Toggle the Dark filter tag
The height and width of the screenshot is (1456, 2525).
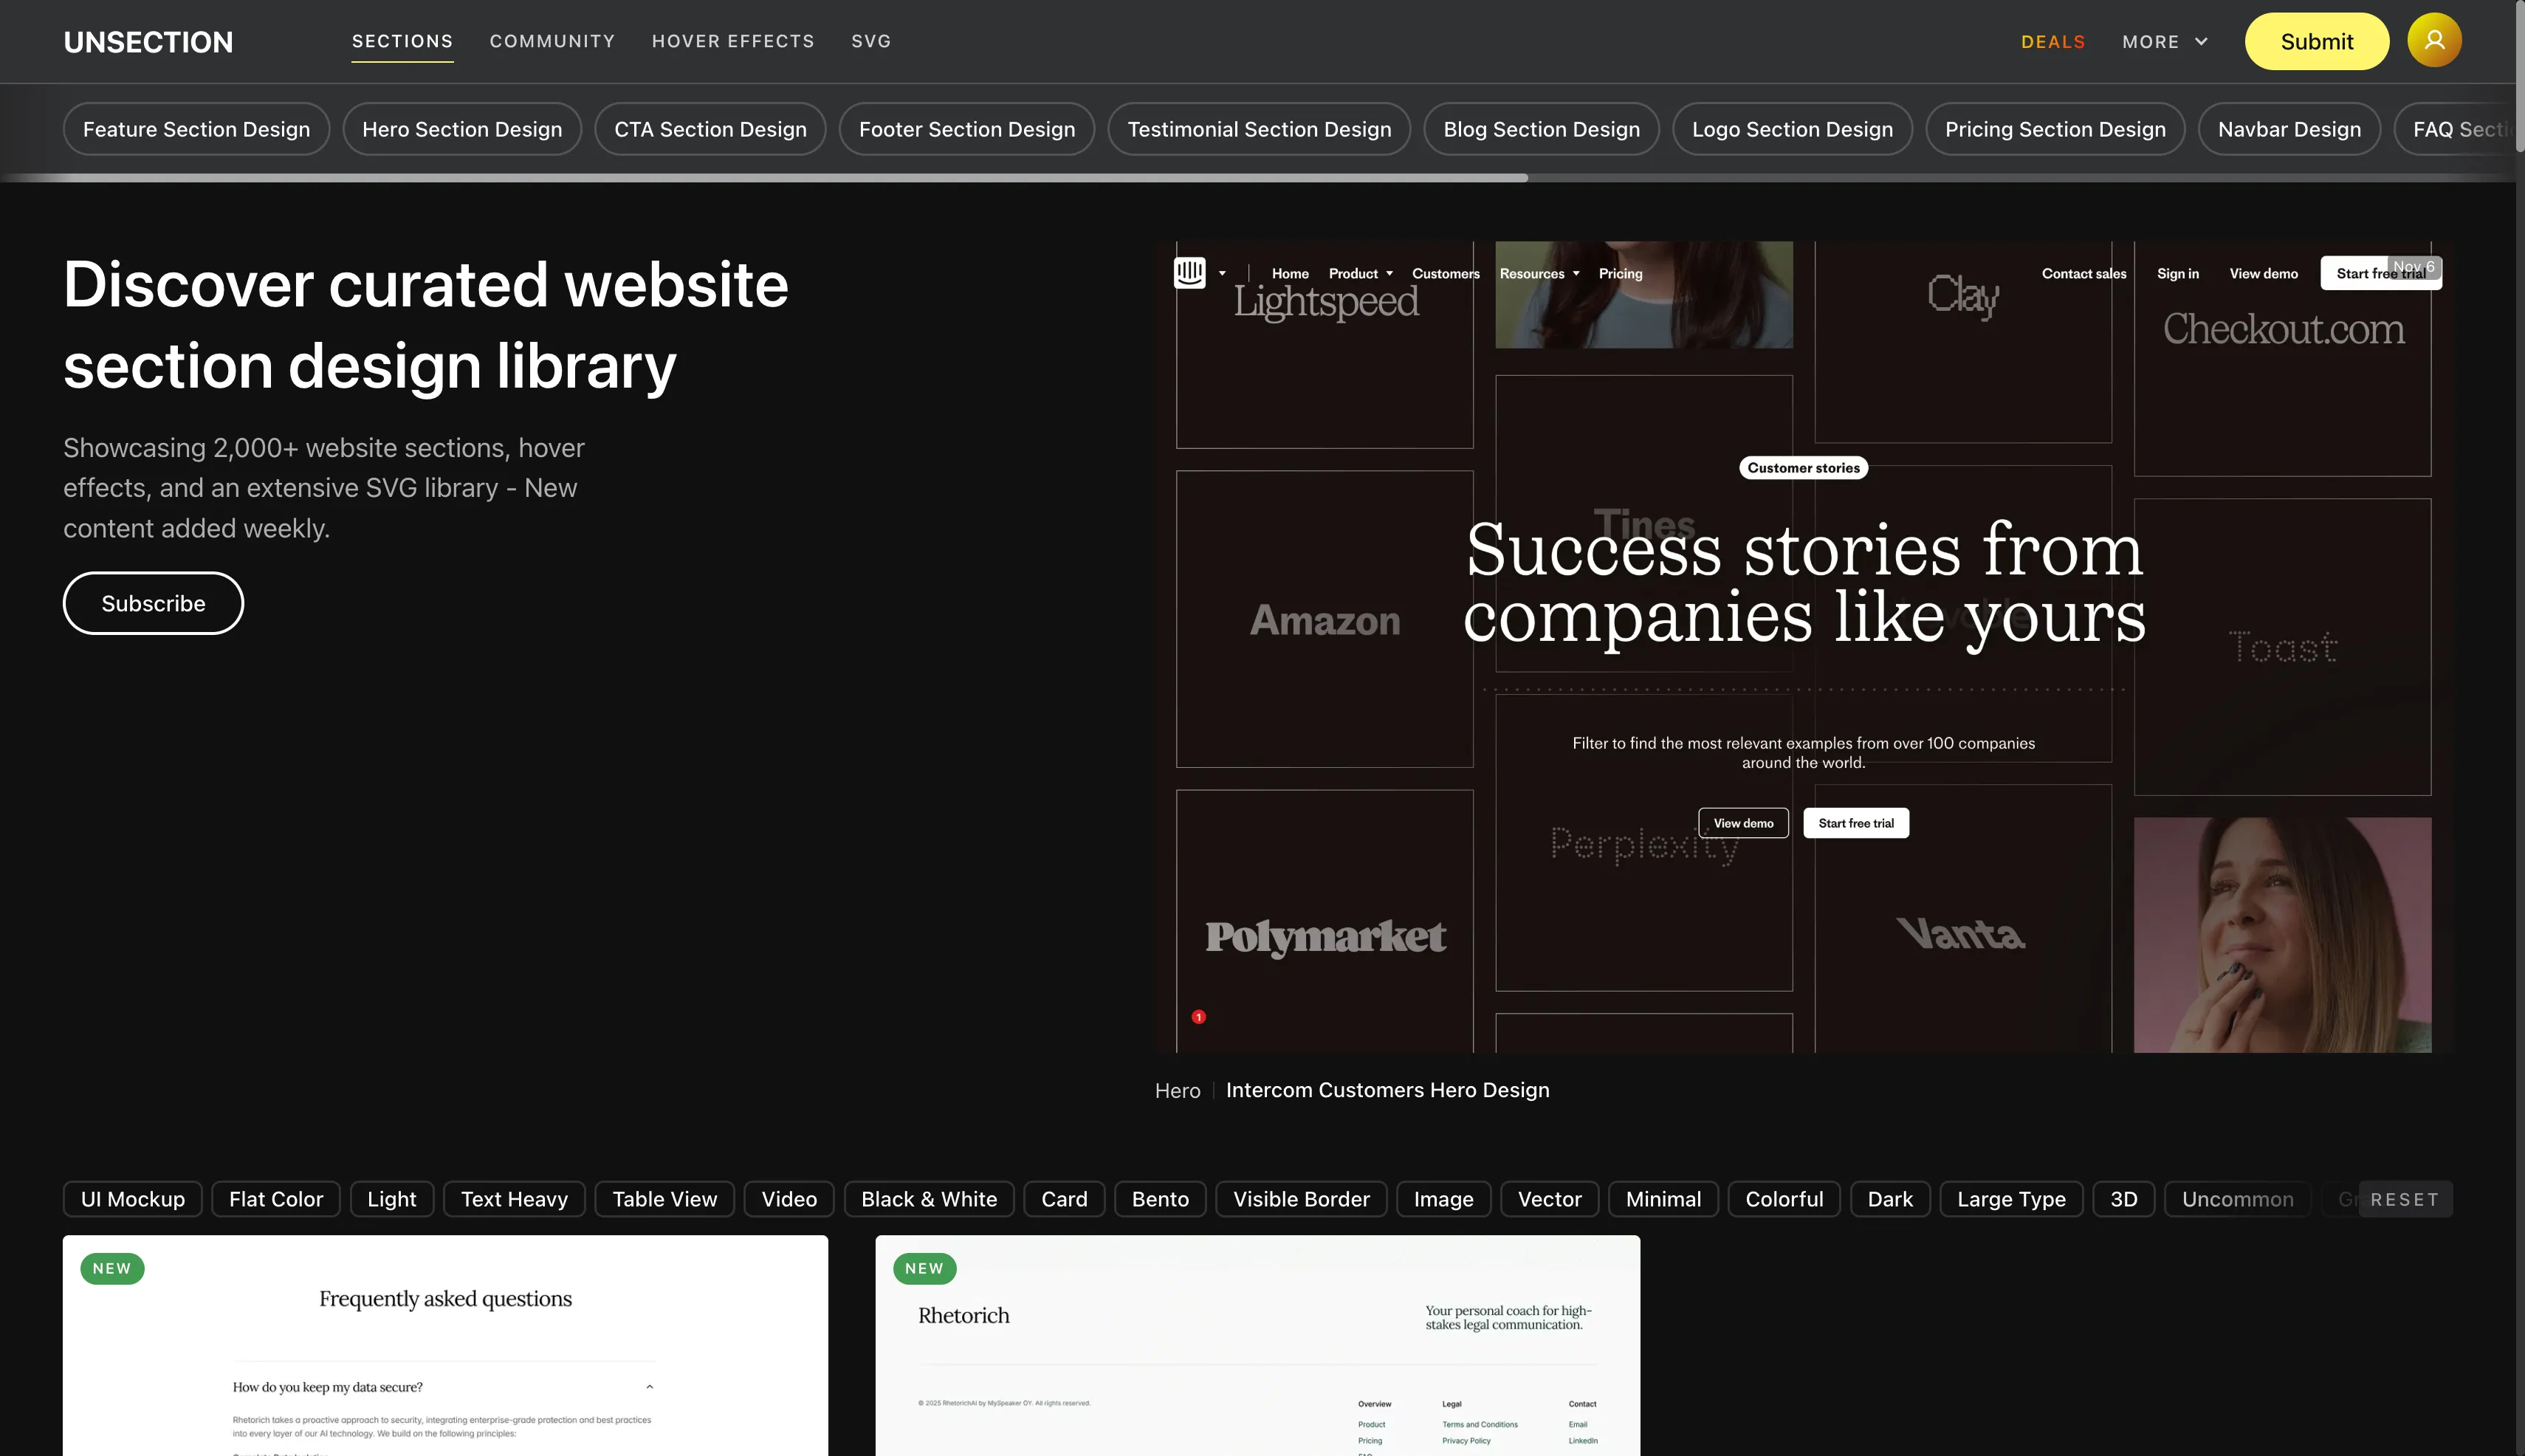(1889, 1199)
